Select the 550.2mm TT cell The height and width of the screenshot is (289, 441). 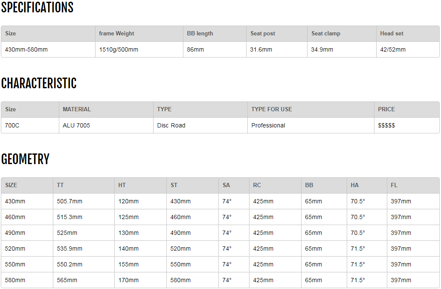pos(70,264)
